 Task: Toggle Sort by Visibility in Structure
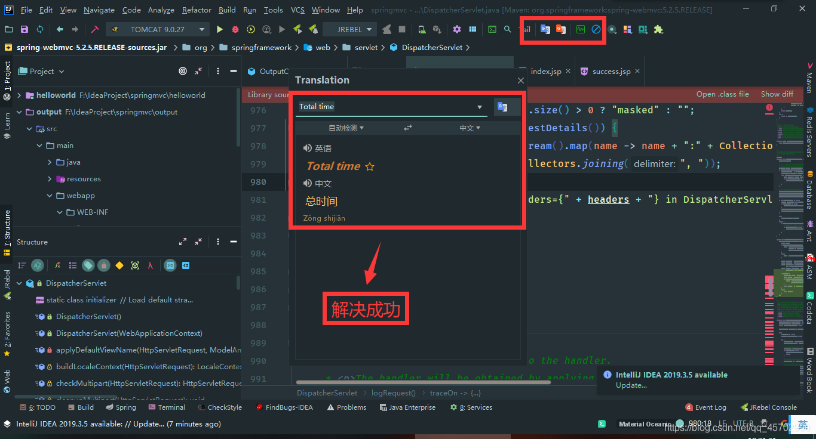(x=22, y=265)
